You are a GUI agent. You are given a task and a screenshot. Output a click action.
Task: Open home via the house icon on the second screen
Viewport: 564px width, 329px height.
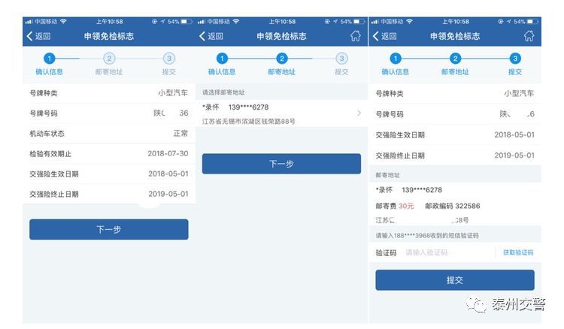coord(356,36)
